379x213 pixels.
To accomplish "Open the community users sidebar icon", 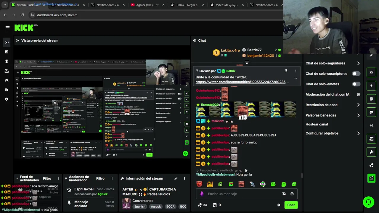I will click(7, 90).
